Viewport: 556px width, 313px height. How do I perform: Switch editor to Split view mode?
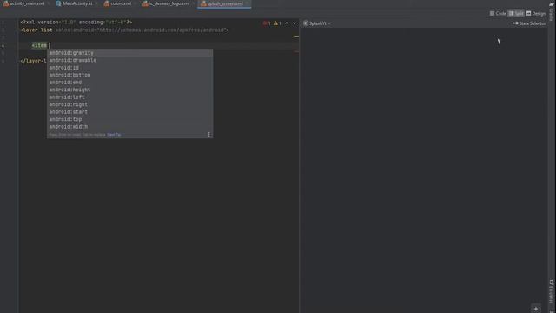[x=516, y=14]
